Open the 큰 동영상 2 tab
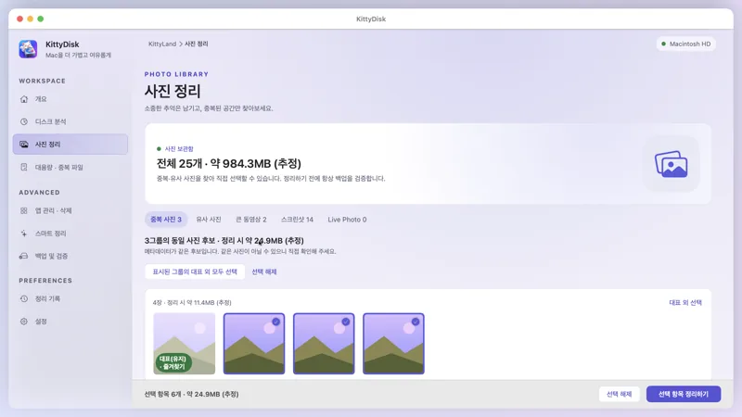 point(251,220)
